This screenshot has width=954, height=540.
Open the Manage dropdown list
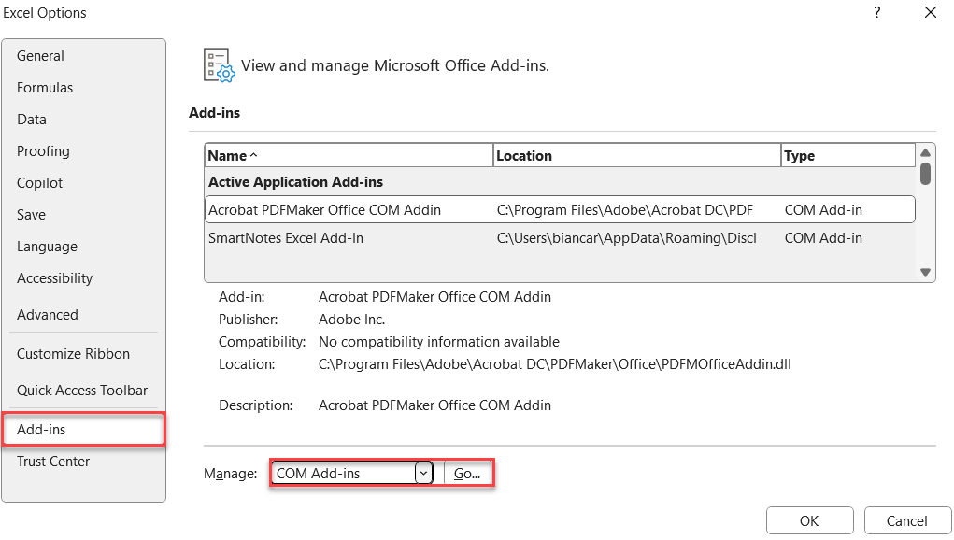(423, 473)
